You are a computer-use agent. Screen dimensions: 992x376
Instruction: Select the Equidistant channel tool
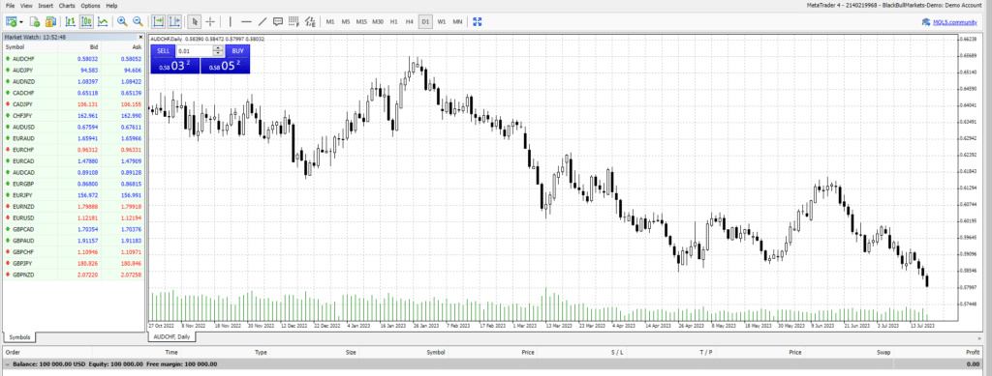click(x=309, y=21)
